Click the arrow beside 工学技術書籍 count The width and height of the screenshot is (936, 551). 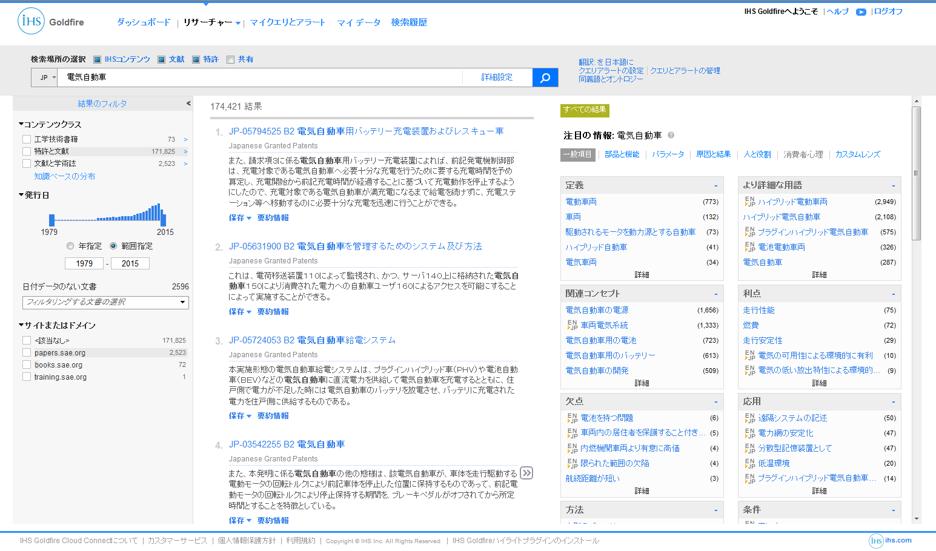(x=185, y=139)
